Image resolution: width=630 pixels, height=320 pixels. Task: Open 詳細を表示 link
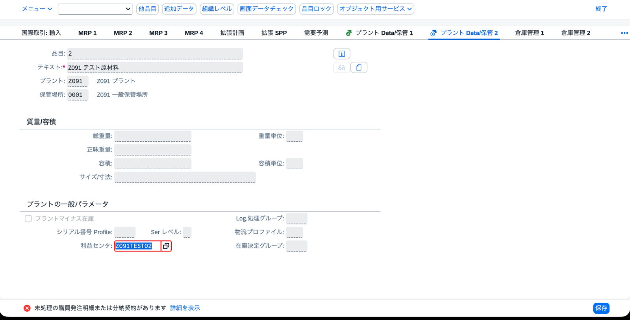pyautogui.click(x=185, y=308)
